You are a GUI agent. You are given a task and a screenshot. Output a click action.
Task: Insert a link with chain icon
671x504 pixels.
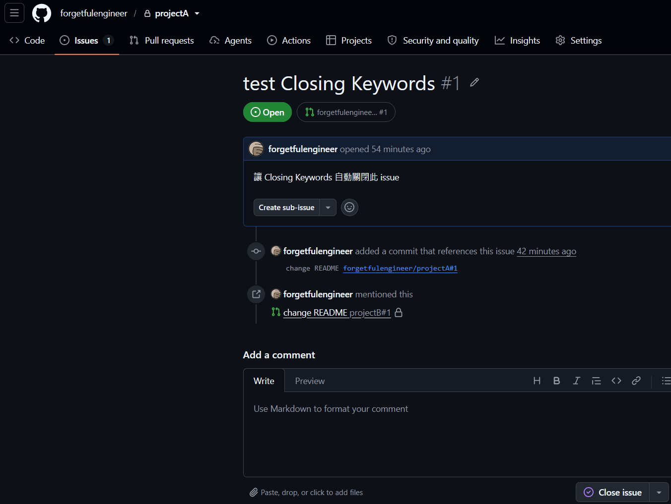pos(636,381)
